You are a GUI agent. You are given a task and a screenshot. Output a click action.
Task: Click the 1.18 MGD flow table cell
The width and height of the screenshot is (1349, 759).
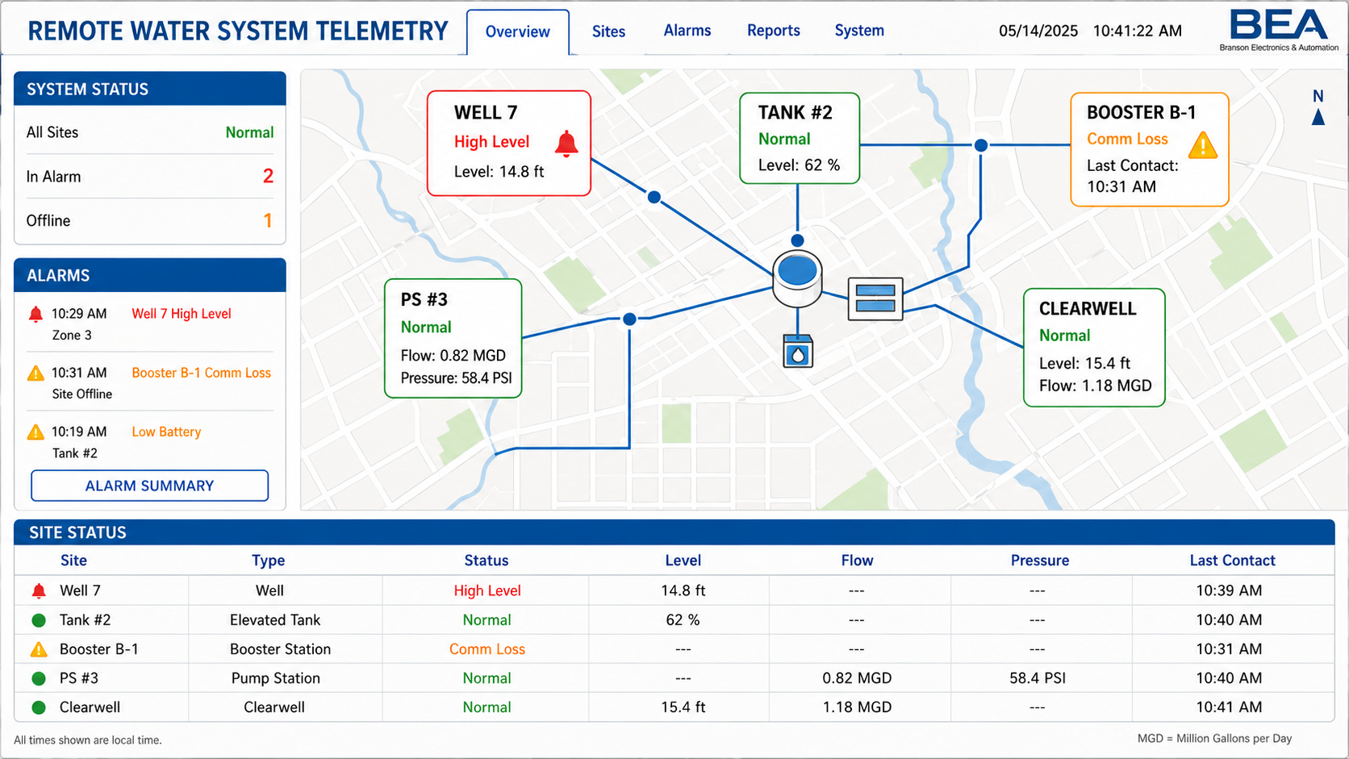857,707
